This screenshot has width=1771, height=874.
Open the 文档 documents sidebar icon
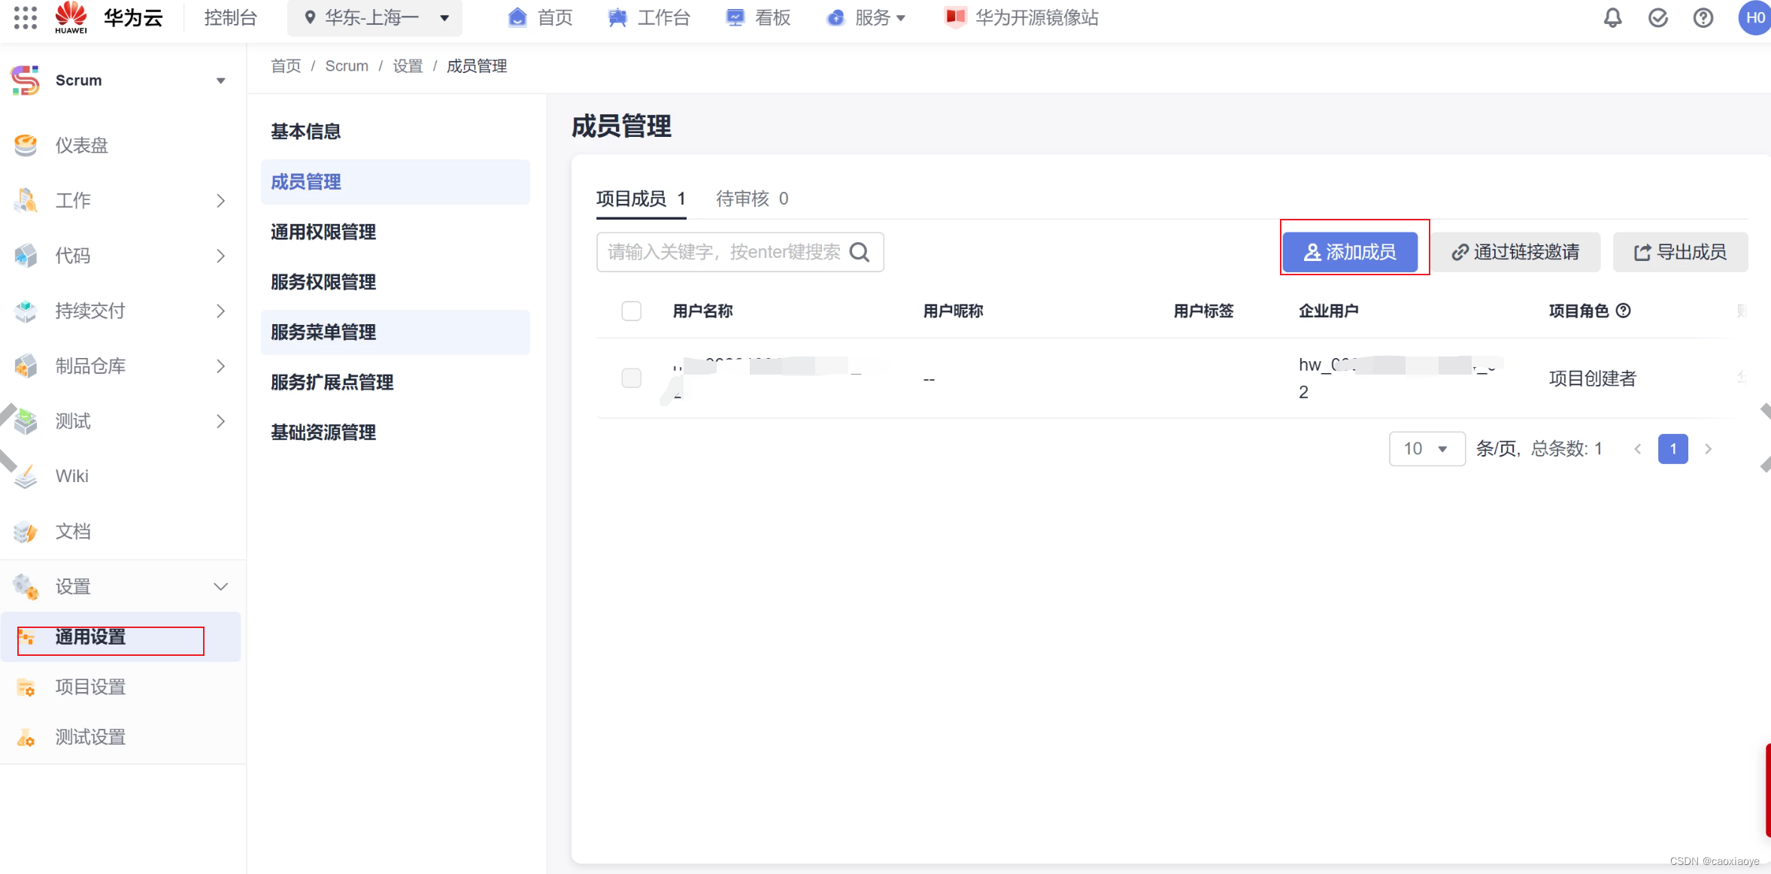point(26,532)
